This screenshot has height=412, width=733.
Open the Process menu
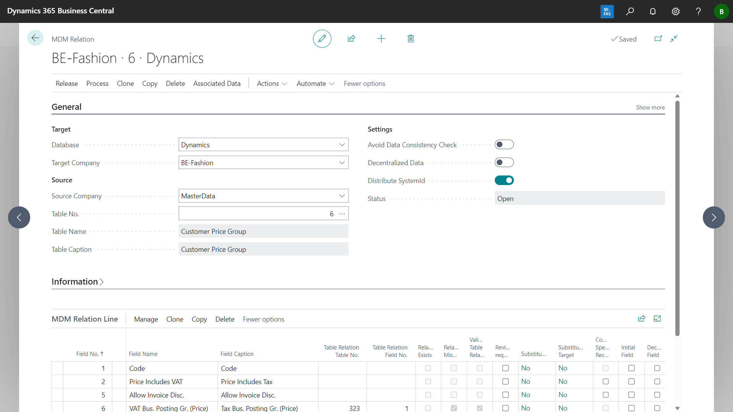click(97, 84)
